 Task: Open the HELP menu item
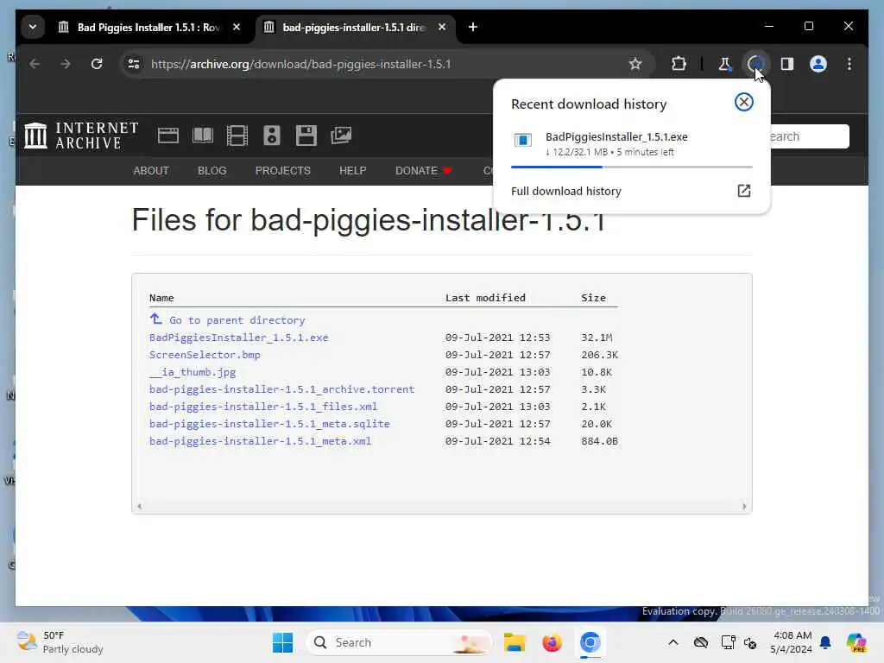pos(353,171)
